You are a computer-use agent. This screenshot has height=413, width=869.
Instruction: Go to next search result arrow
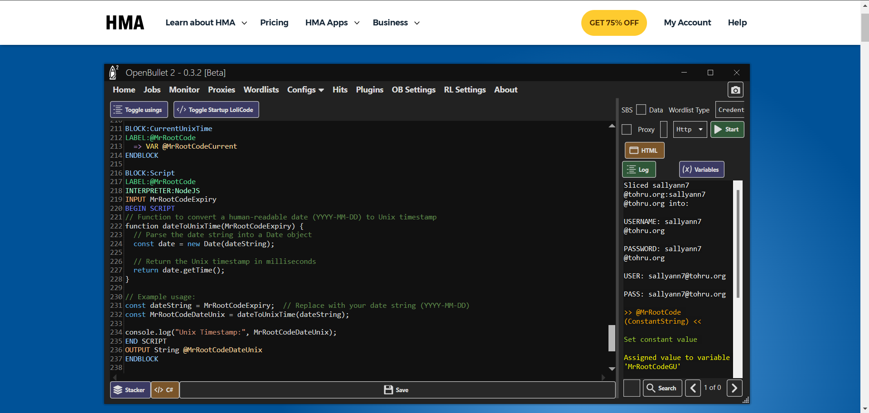pyautogui.click(x=734, y=388)
